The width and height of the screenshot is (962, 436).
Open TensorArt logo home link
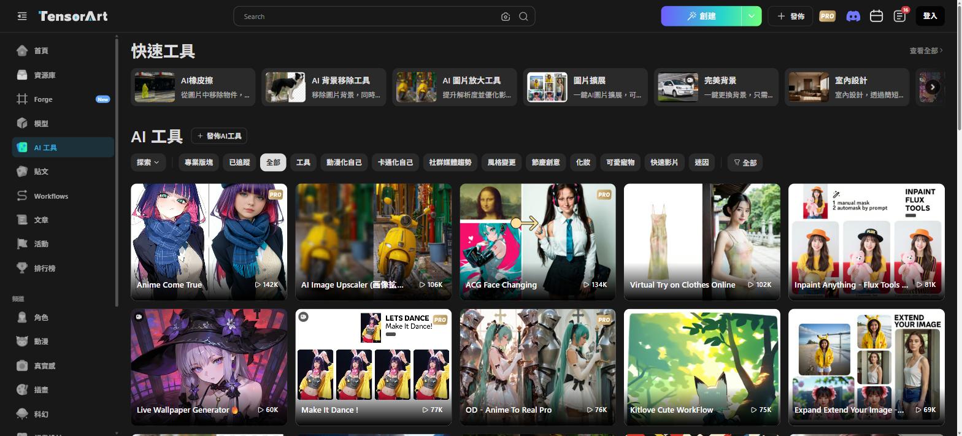click(x=73, y=17)
